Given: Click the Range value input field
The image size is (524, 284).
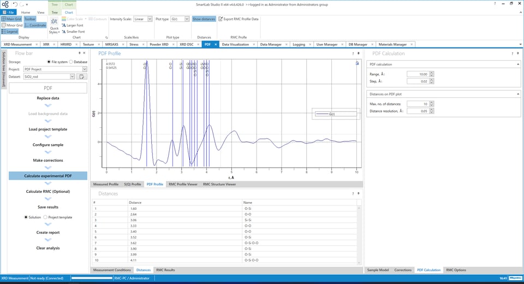Looking at the screenshot, I should 418,74.
